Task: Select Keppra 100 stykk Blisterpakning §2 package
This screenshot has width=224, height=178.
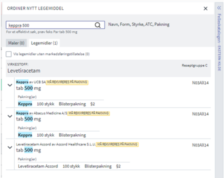Action: pyautogui.click(x=56, y=104)
